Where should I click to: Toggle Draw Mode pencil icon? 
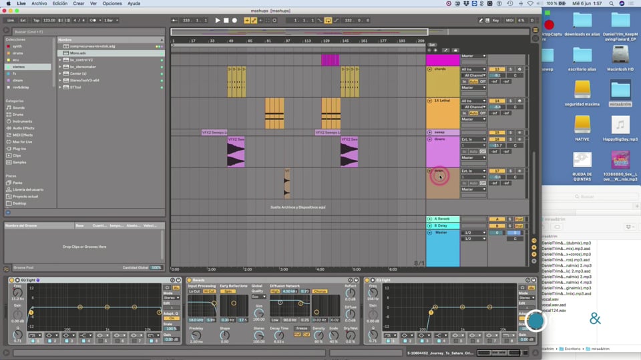point(481,20)
